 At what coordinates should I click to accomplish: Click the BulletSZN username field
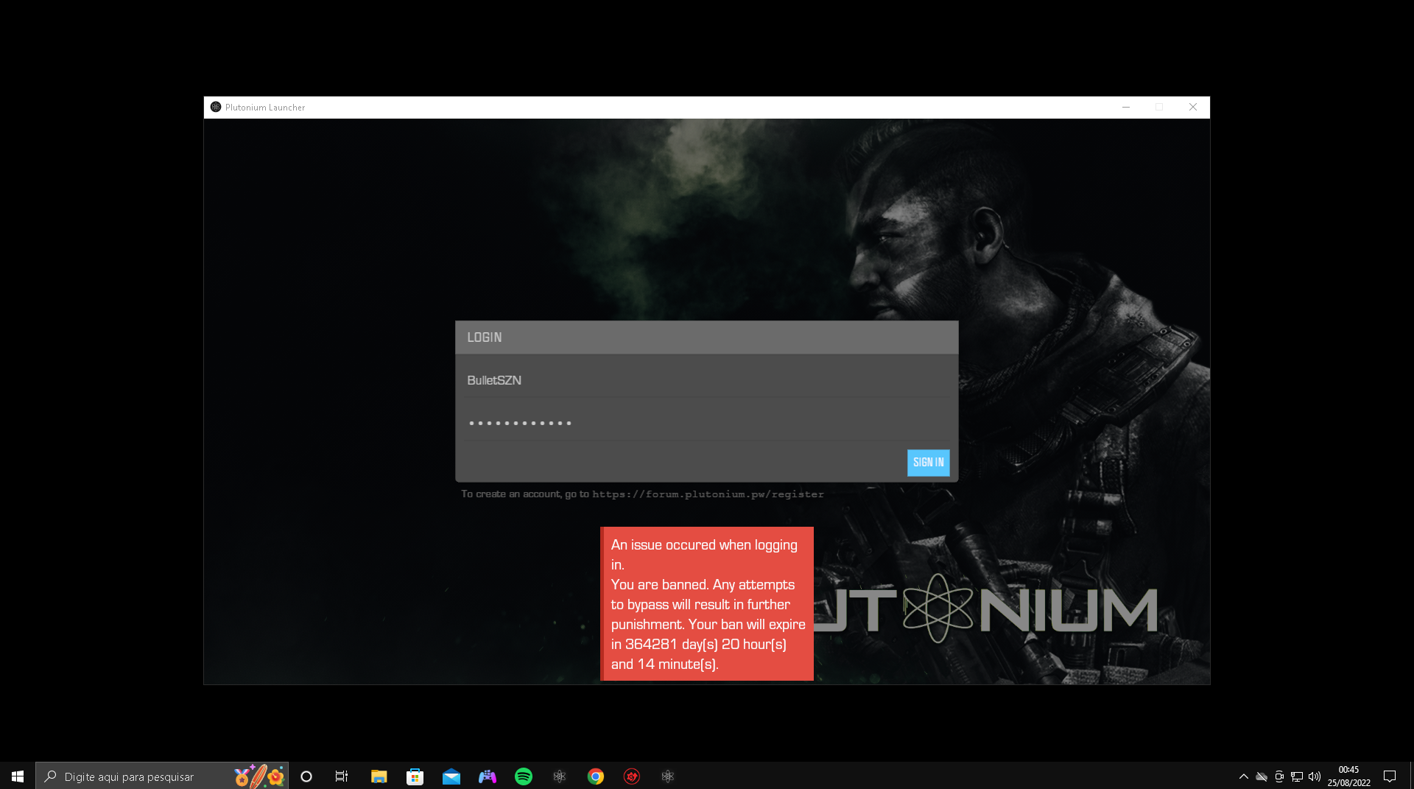tap(707, 380)
